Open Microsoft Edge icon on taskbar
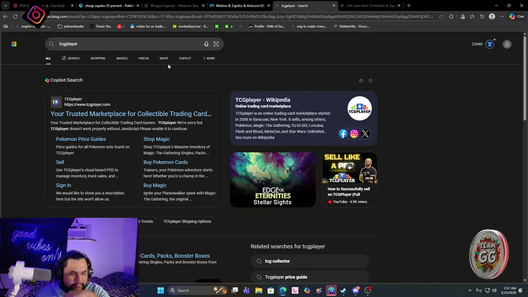The image size is (528, 297). pos(283,290)
